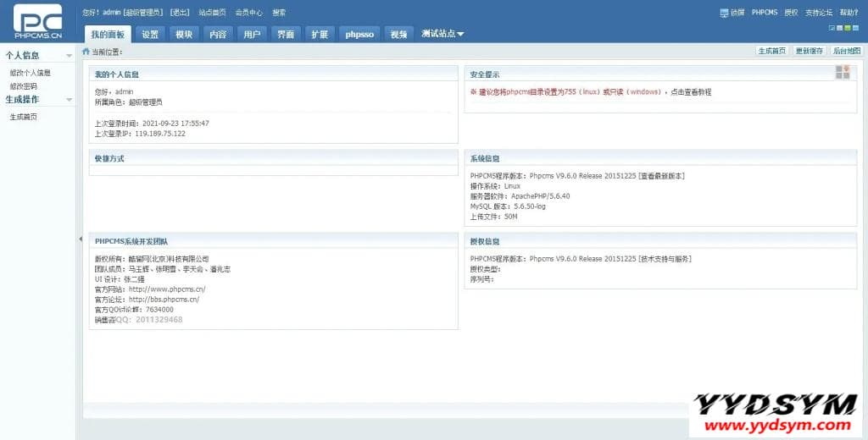Click the 系统信息 panel header

tap(660, 158)
